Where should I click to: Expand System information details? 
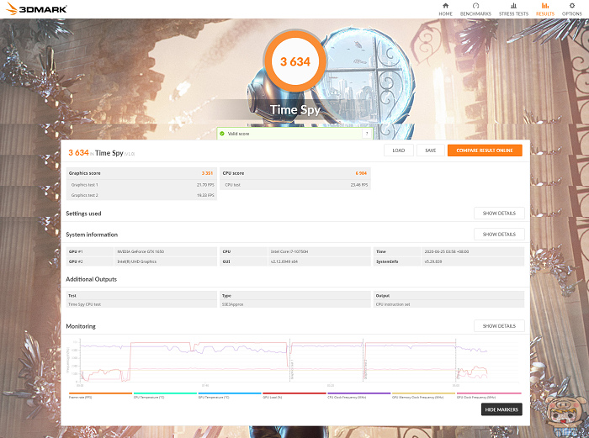click(499, 235)
